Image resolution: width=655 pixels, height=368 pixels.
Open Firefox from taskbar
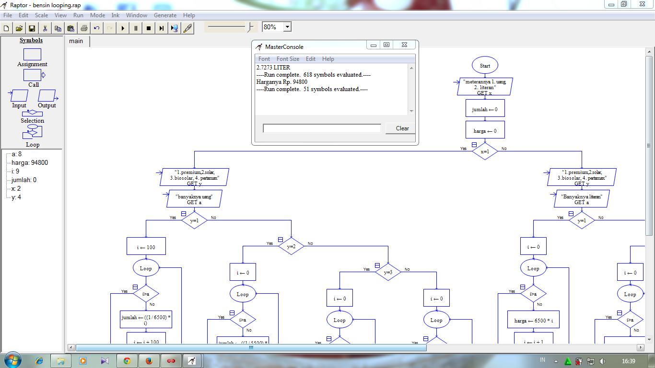149,360
